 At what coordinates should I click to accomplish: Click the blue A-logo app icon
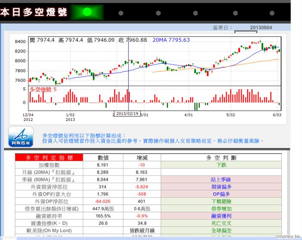coord(21,137)
